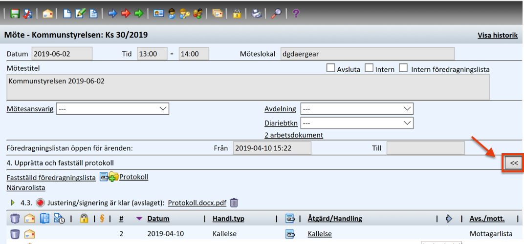The image size is (524, 244).
Task: Check the Avsluta checkbox
Action: pos(330,68)
